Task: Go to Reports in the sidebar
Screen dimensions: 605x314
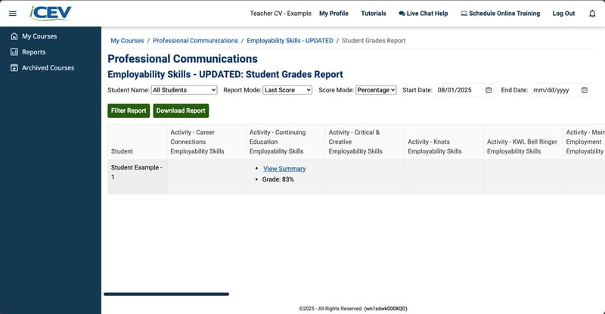Action: click(33, 51)
